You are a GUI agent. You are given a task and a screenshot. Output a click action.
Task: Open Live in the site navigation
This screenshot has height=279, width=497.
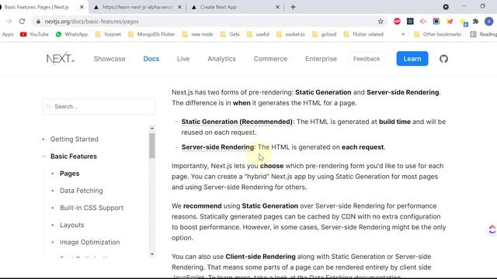coord(183,59)
